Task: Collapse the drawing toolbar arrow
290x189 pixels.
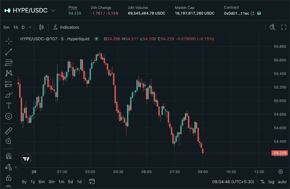Action: pyautogui.click(x=16, y=167)
